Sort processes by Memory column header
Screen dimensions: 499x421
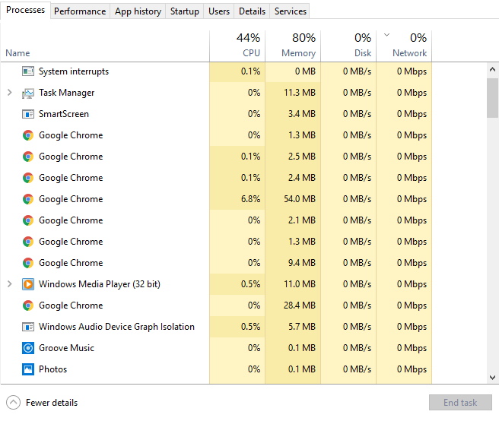pyautogui.click(x=293, y=46)
